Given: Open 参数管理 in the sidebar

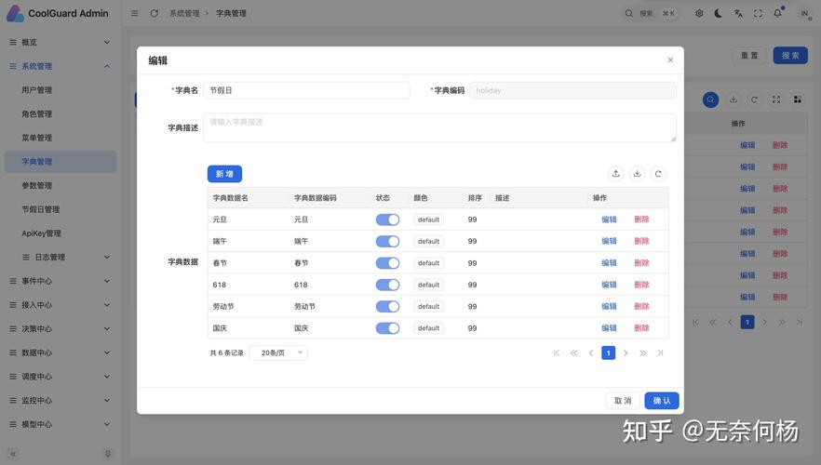Looking at the screenshot, I should (x=61, y=186).
